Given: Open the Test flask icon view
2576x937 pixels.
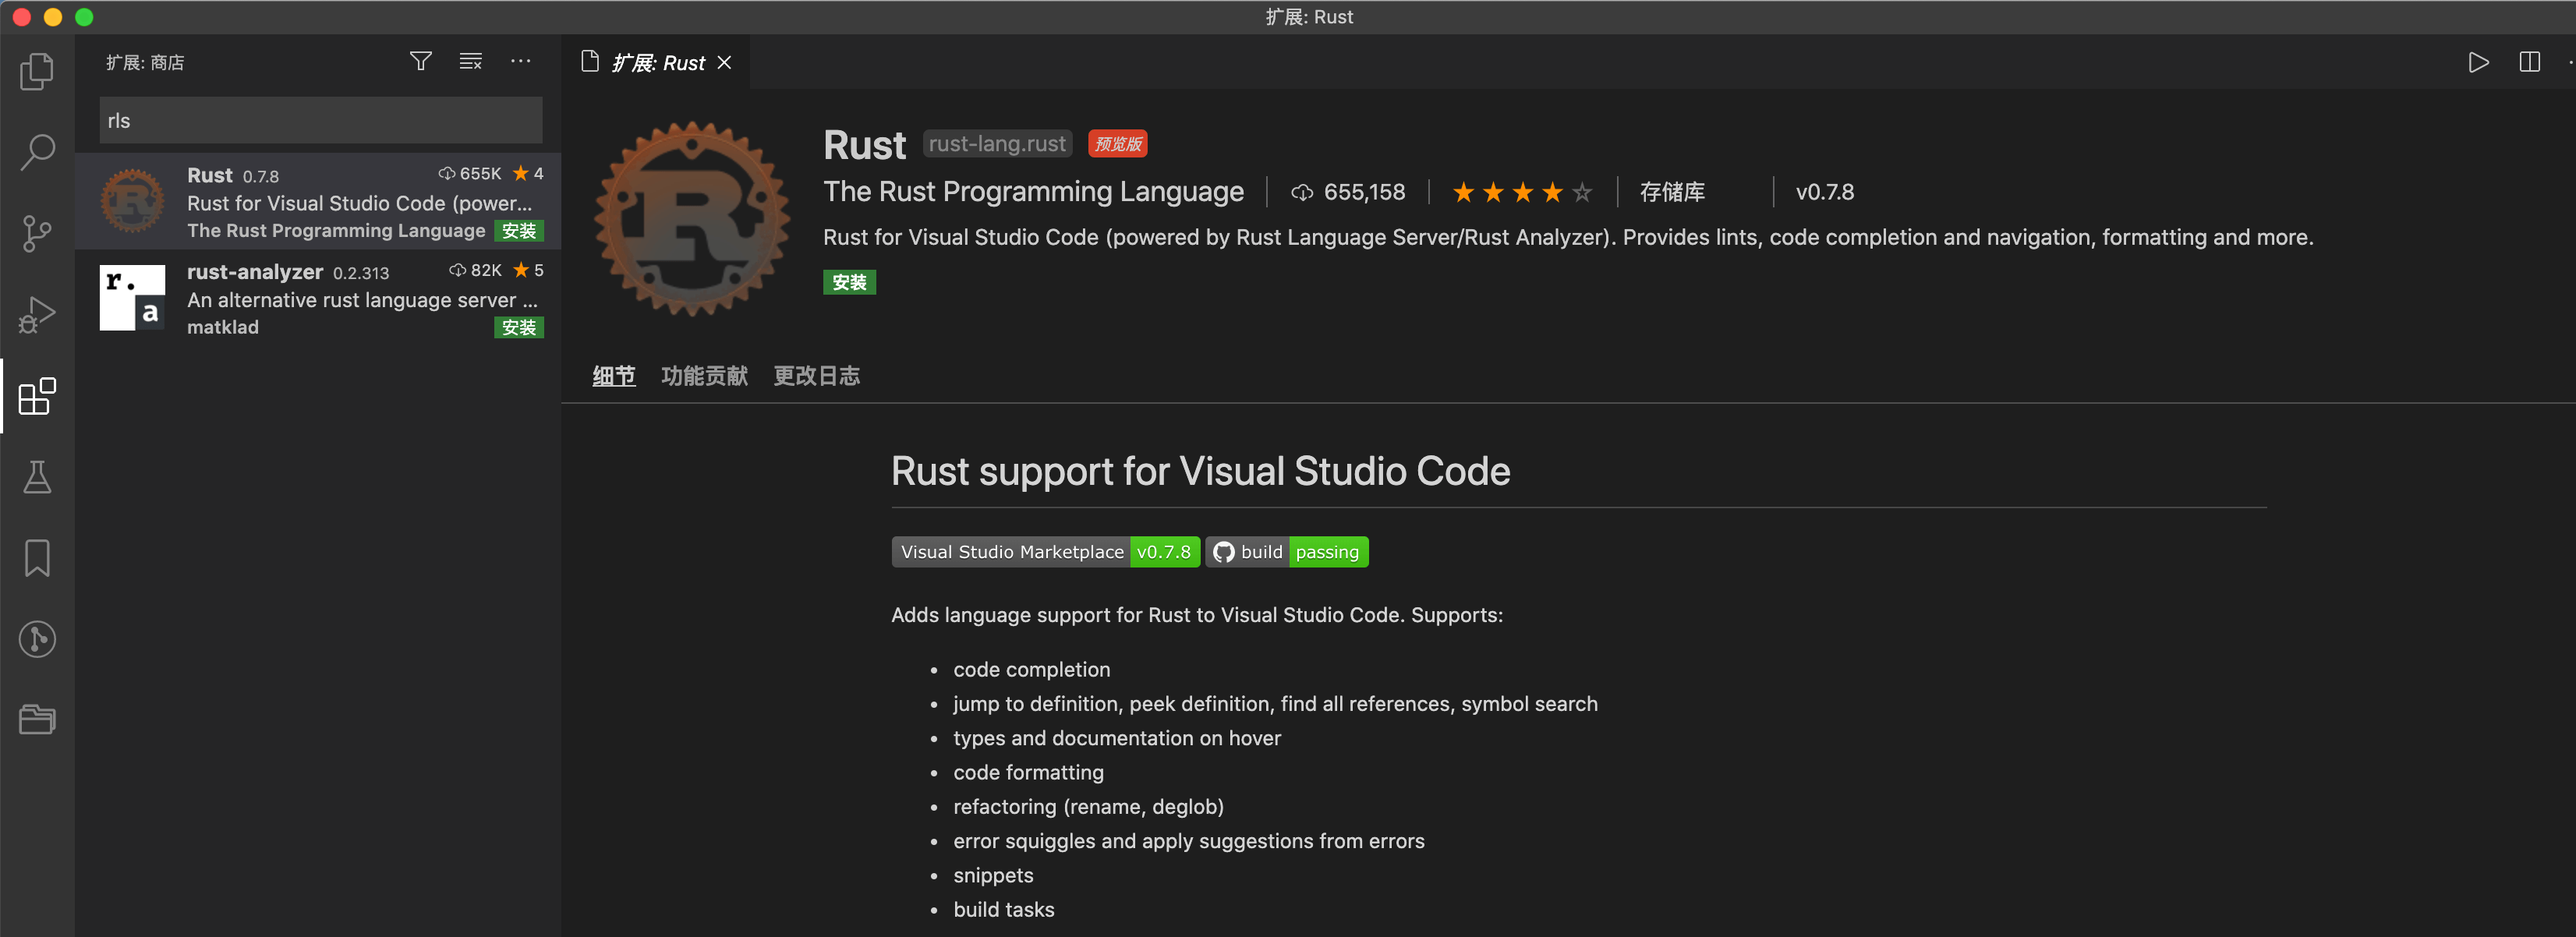Looking at the screenshot, I should click(x=37, y=477).
